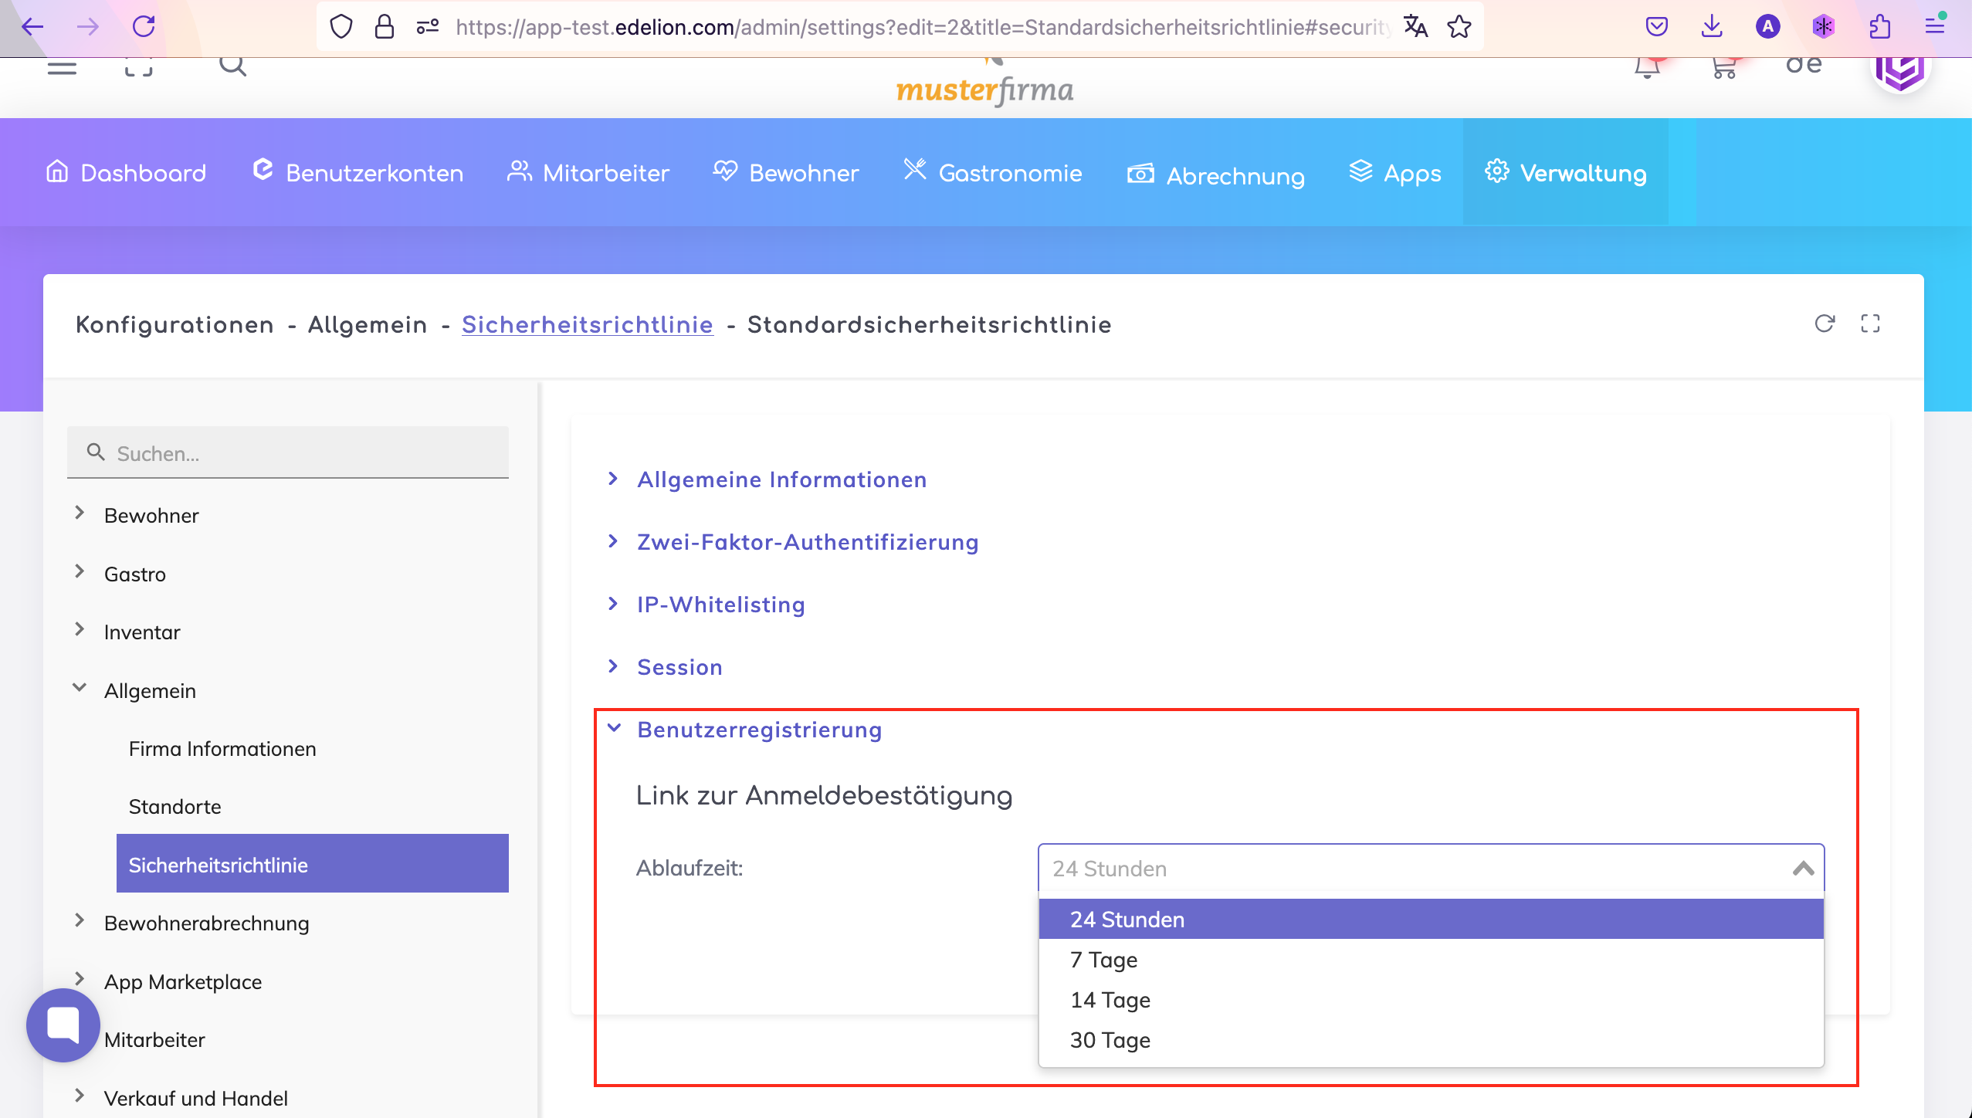The image size is (1972, 1118).
Task: Expand Zwei-Faktor-Authentifizierung section
Action: point(807,542)
